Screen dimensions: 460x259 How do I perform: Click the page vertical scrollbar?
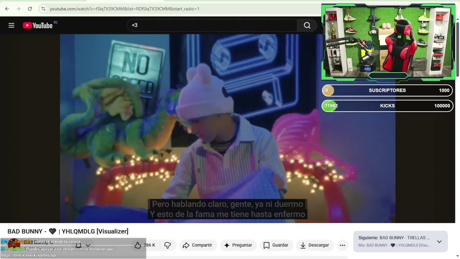(x=457, y=49)
